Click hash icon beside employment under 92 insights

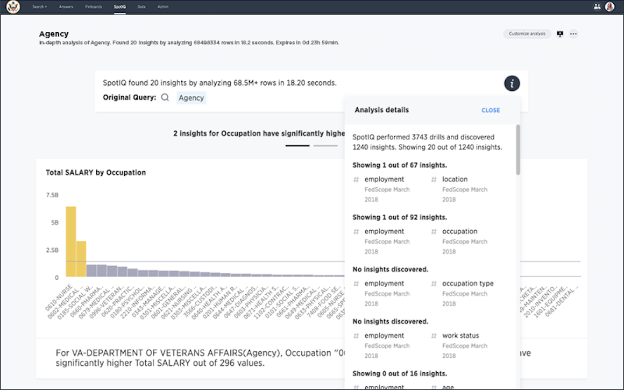point(356,232)
